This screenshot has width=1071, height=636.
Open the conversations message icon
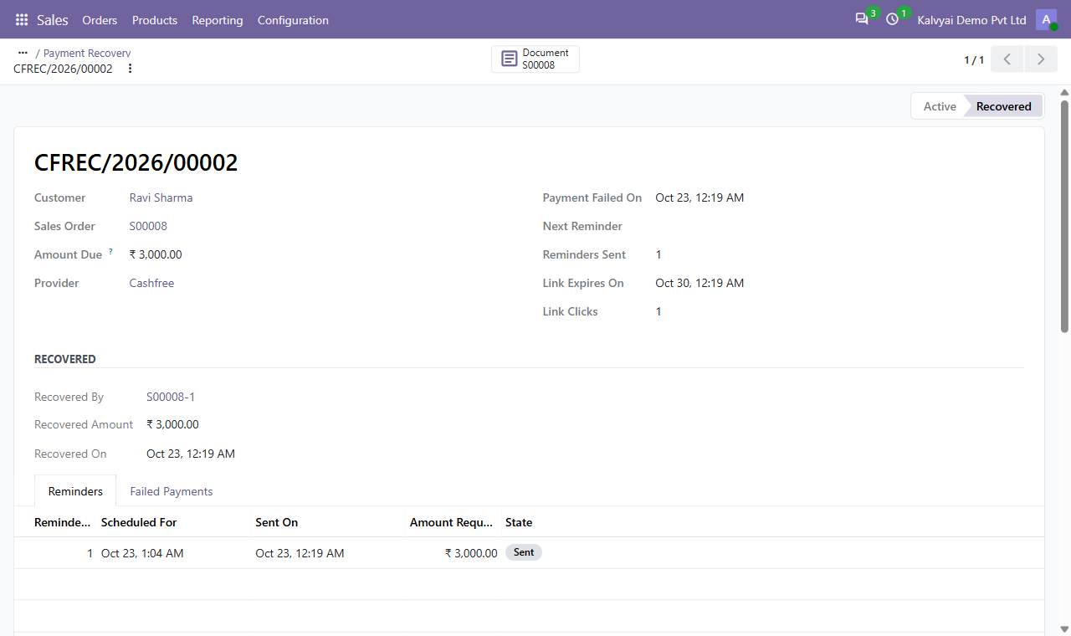point(862,19)
